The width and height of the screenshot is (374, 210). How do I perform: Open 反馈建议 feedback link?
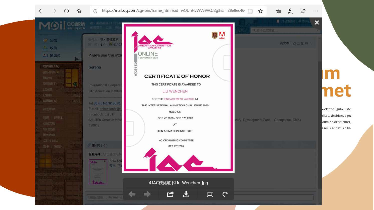click(289, 21)
